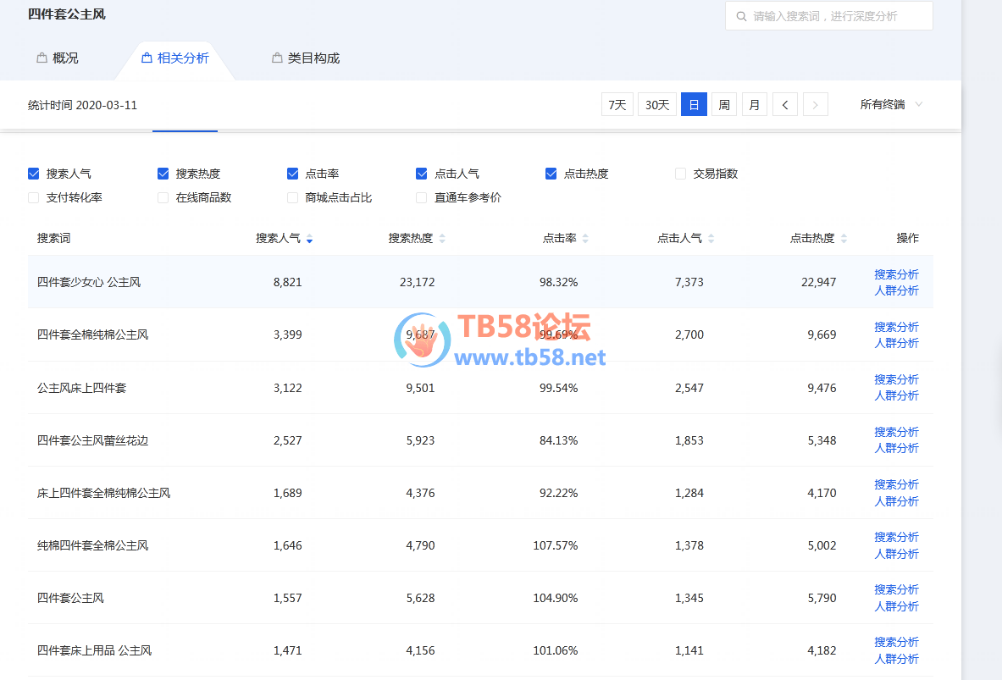
Task: Click the 23,172 search heat value
Action: 418,283
